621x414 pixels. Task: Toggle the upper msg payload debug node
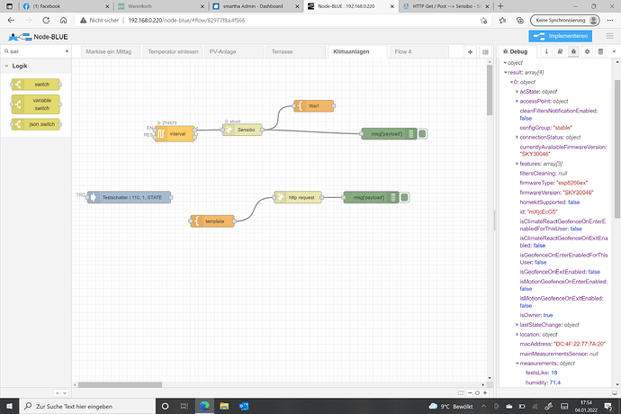point(422,134)
